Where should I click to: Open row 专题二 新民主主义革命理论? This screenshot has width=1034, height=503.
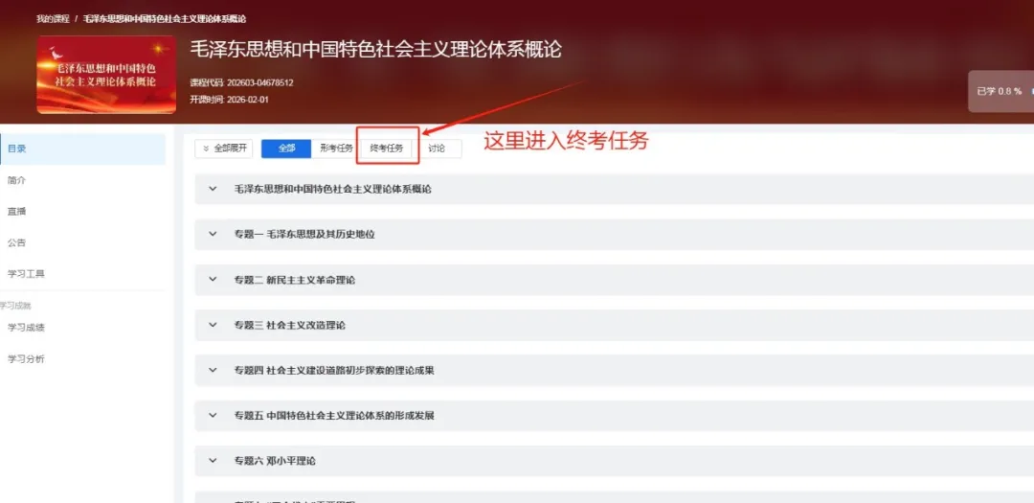(x=614, y=280)
